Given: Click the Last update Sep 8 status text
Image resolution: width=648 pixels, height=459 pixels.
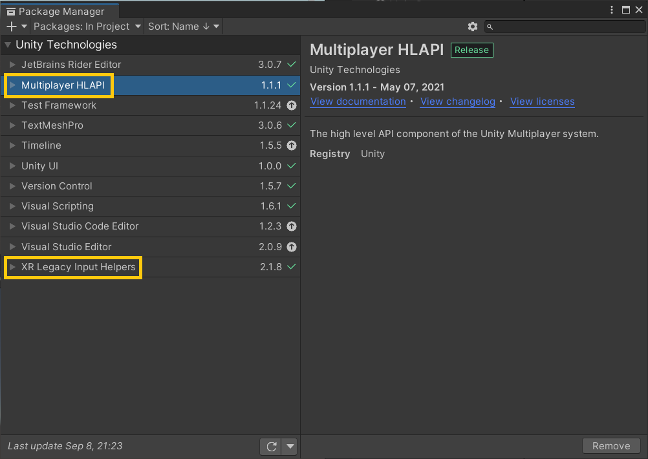Looking at the screenshot, I should pos(65,446).
